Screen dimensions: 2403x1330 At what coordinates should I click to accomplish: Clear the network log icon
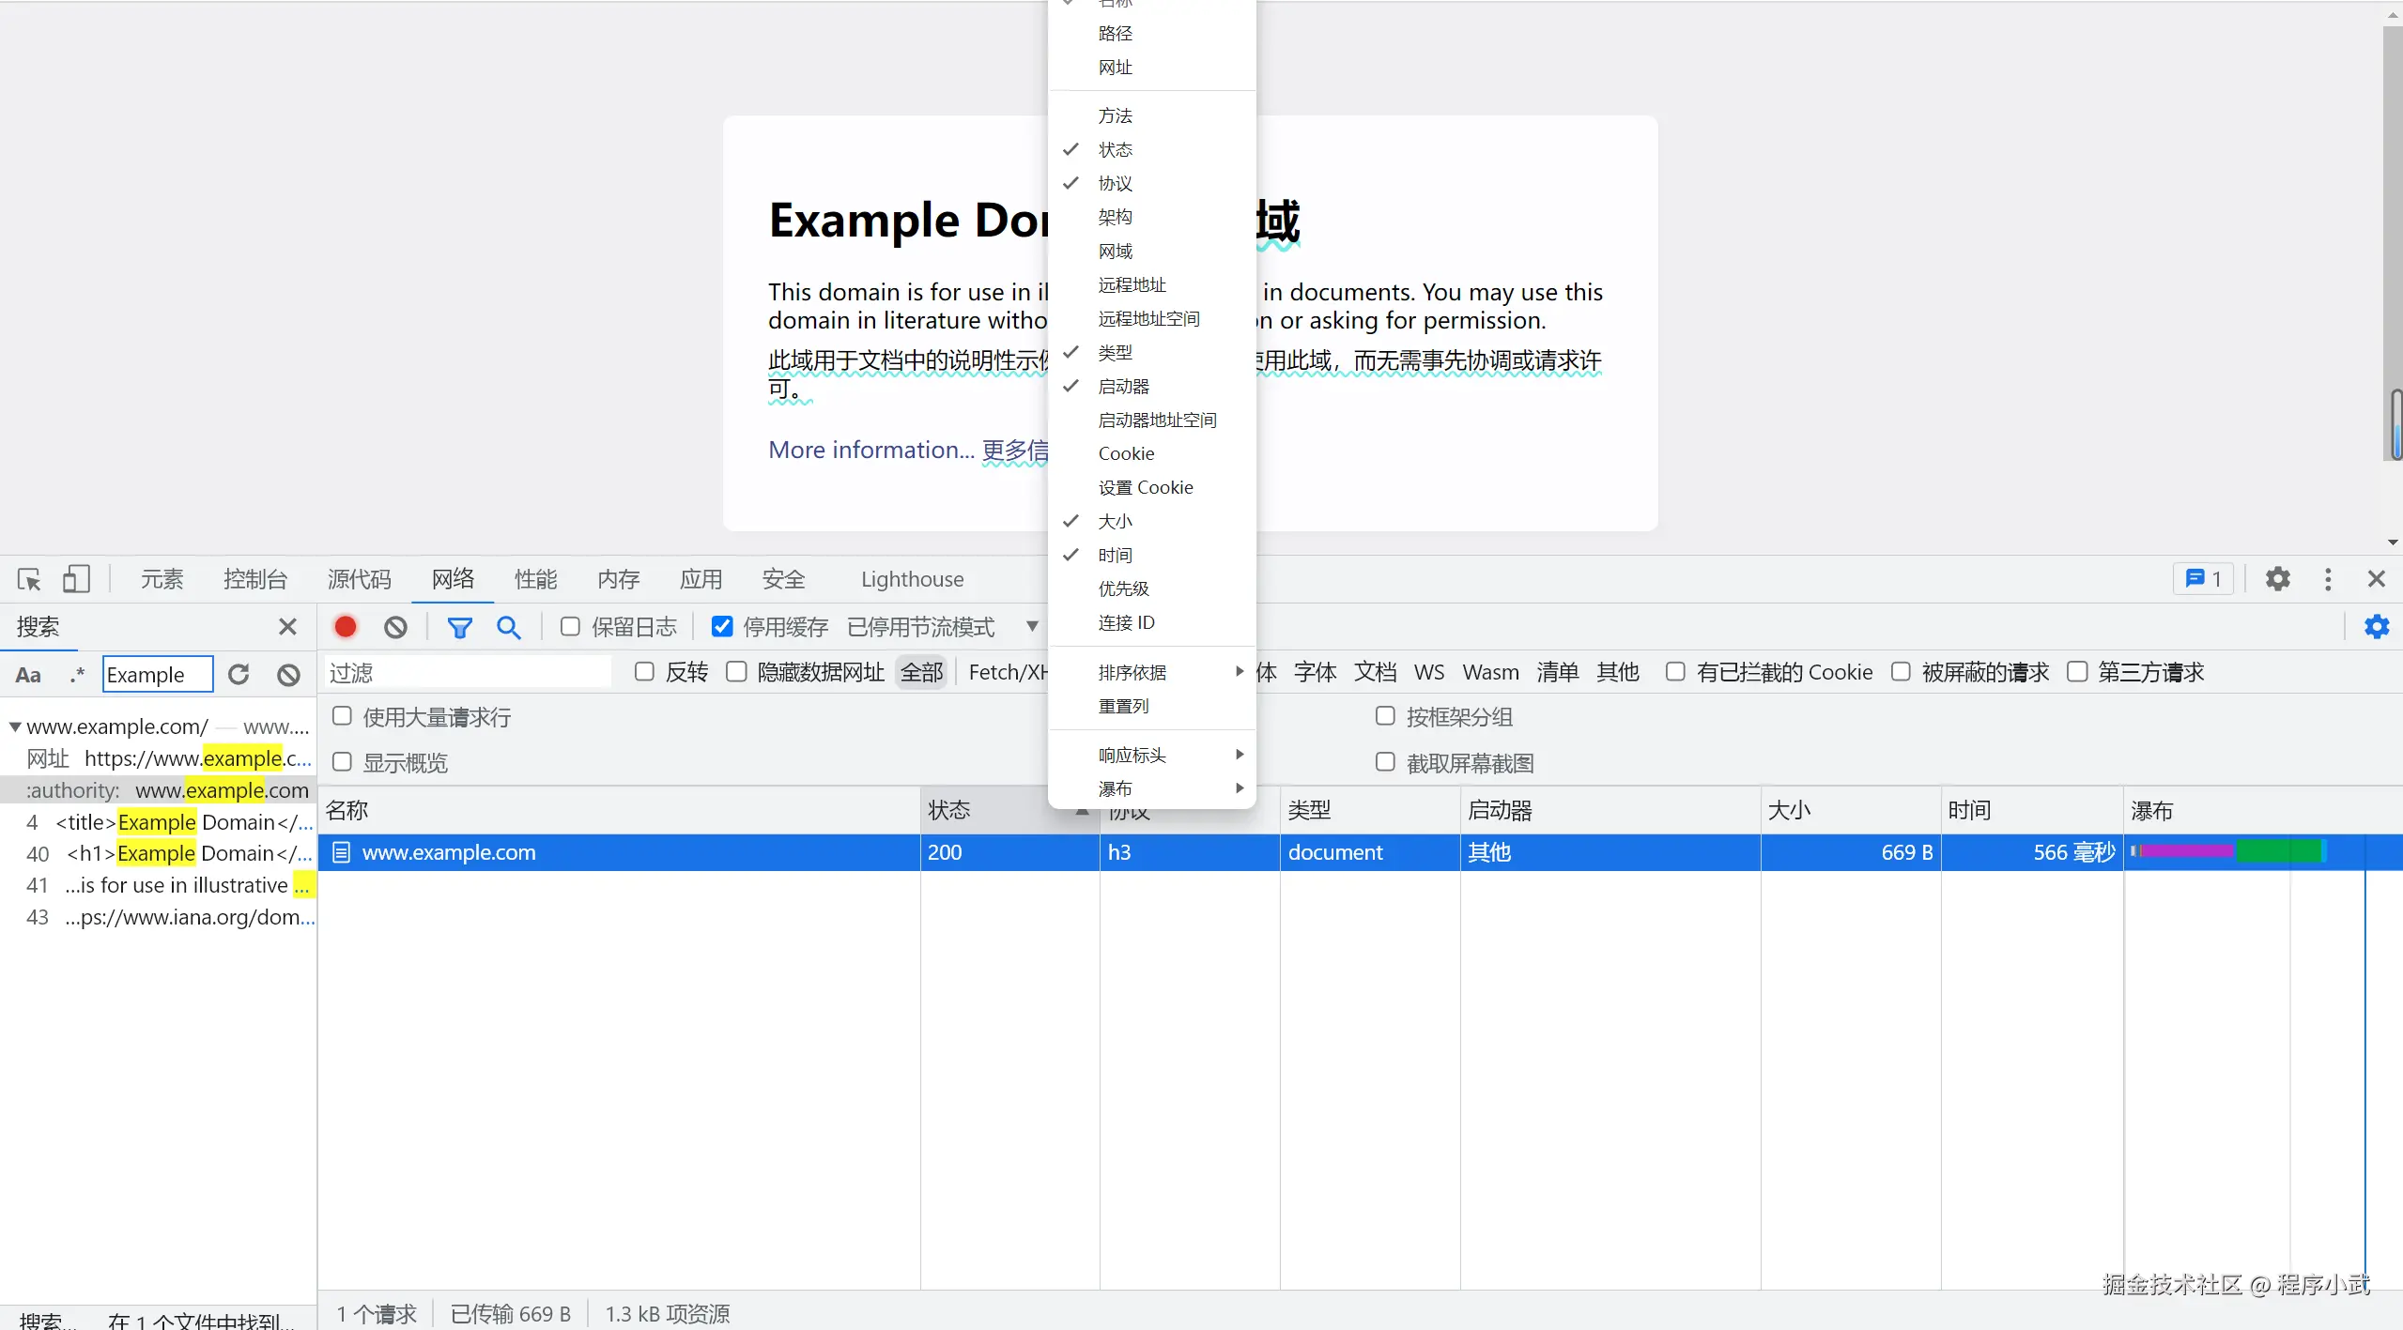pos(395,627)
